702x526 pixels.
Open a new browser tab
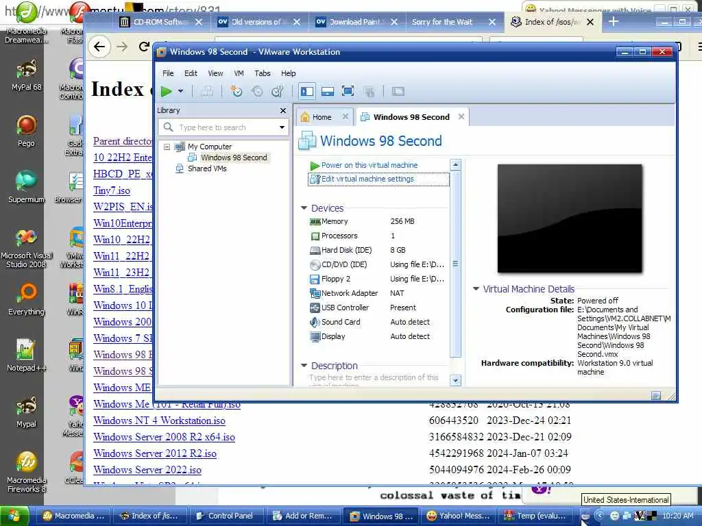coord(614,21)
